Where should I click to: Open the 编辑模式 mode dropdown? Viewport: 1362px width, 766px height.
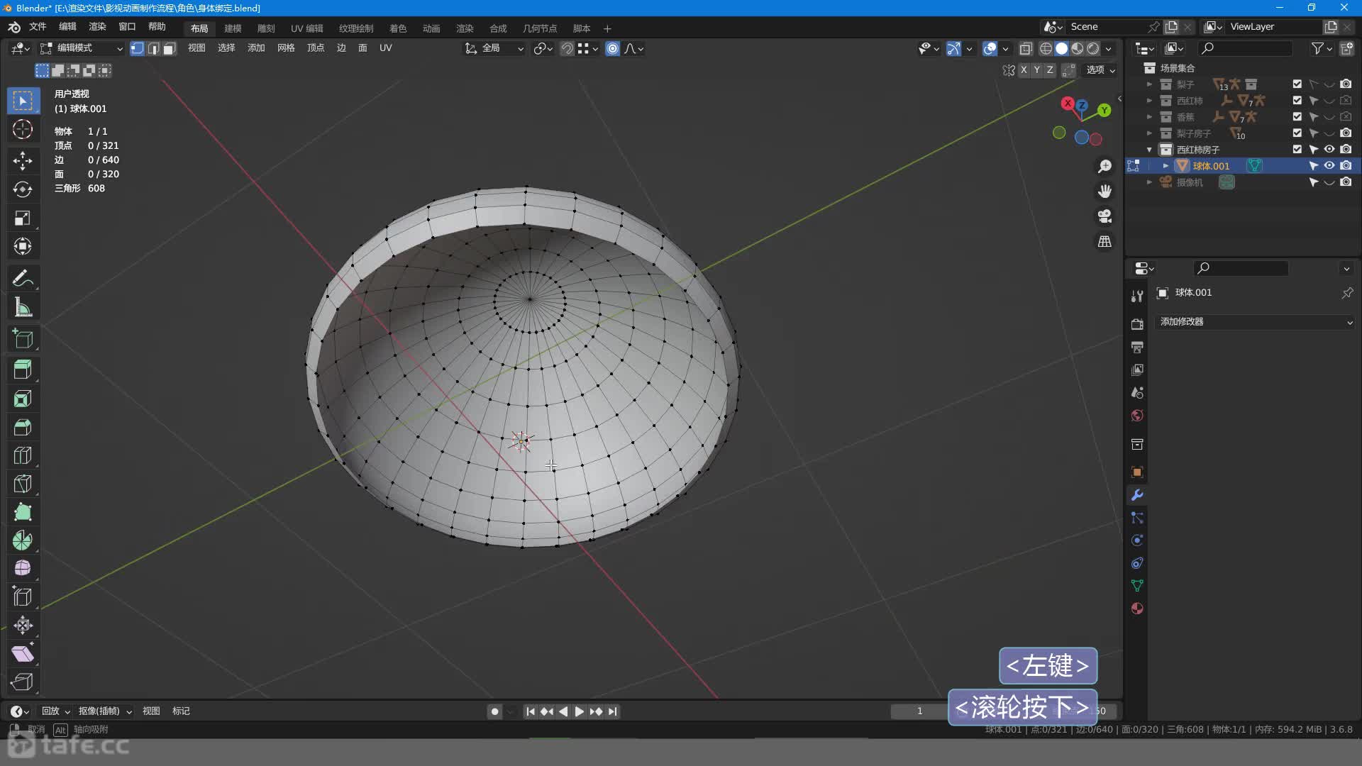click(82, 48)
